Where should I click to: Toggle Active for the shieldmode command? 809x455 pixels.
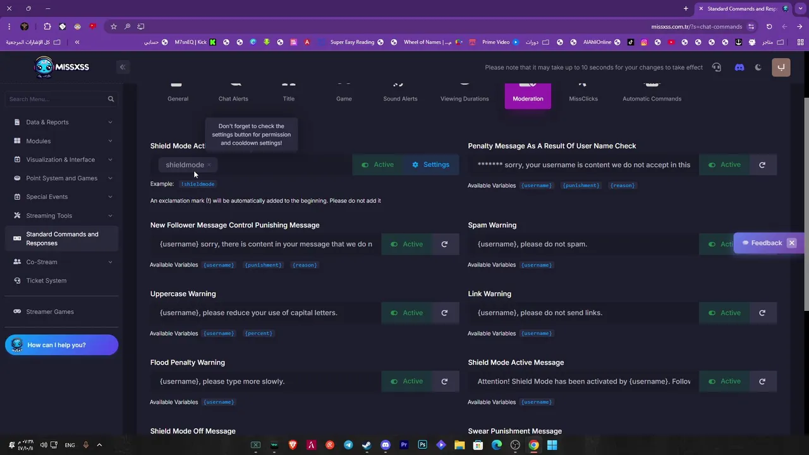coord(378,165)
